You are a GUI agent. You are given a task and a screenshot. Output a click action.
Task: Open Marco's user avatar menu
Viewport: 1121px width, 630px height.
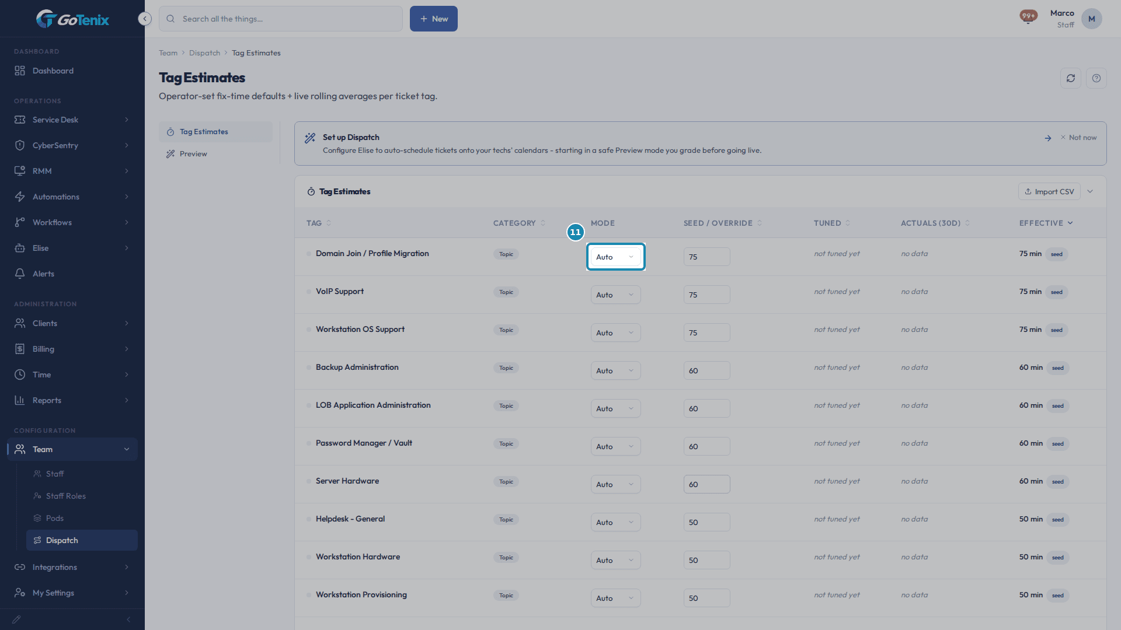click(1091, 19)
